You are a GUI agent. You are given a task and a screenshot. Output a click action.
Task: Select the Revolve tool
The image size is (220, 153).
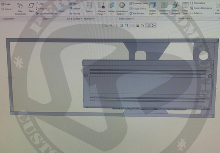pos(75,14)
